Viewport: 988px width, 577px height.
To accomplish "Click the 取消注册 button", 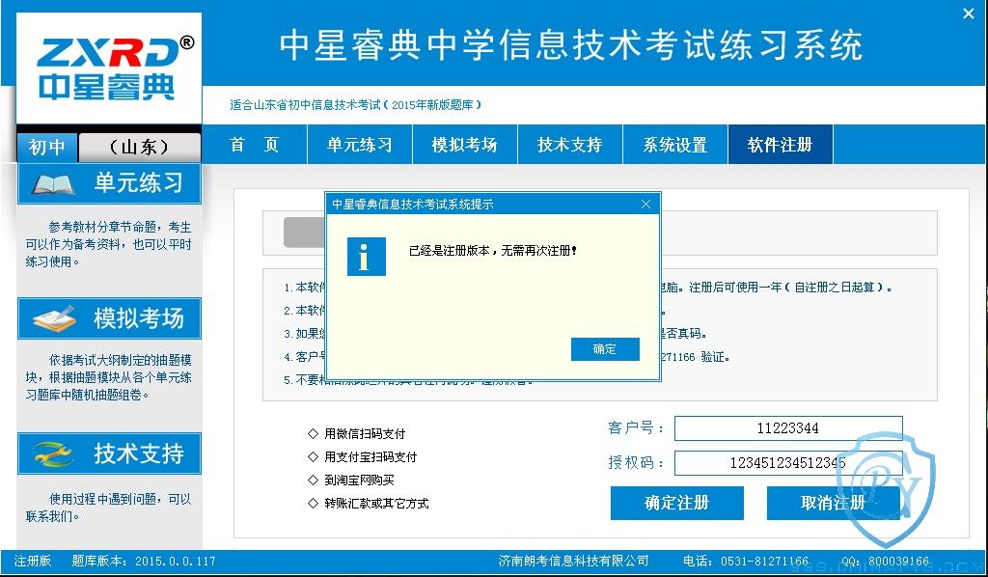I will [833, 503].
